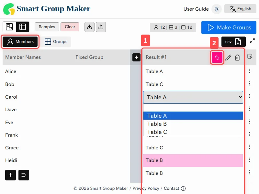Select member name Grace
The height and width of the screenshot is (194, 259).
[12, 148]
